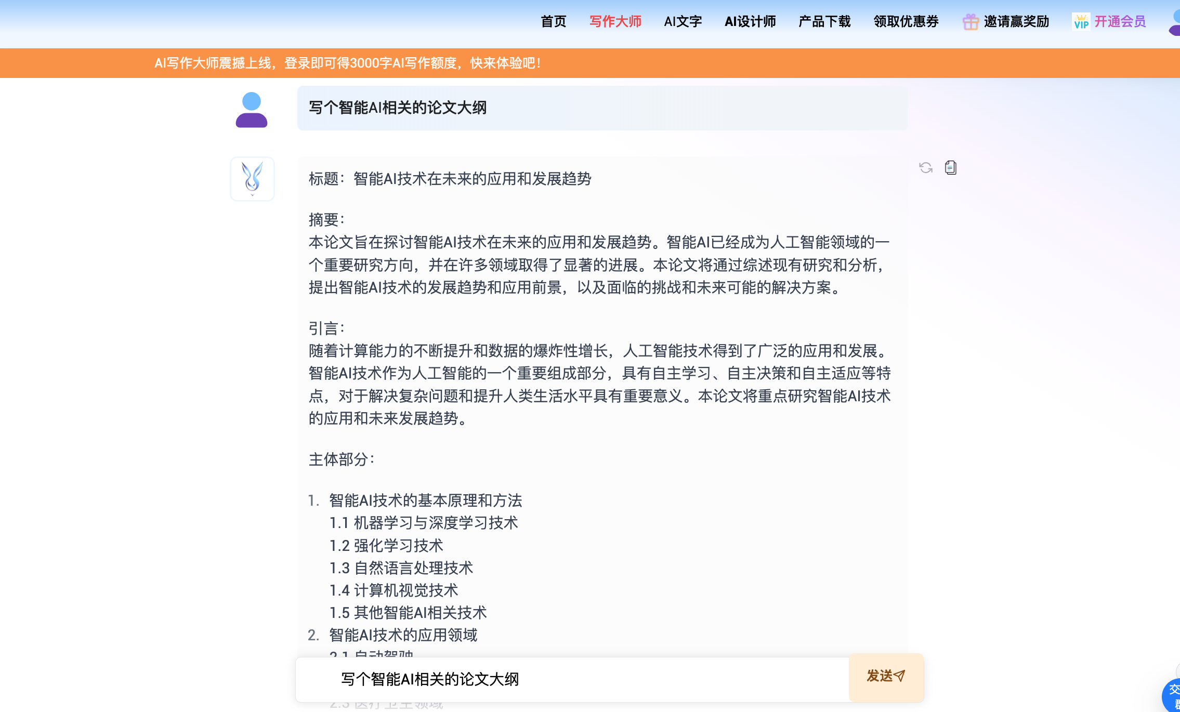This screenshot has height=712, width=1180.
Task: Click the VIP badge icon
Action: (1081, 22)
